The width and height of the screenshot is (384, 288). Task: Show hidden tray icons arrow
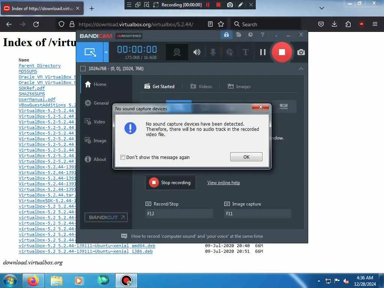click(319, 281)
